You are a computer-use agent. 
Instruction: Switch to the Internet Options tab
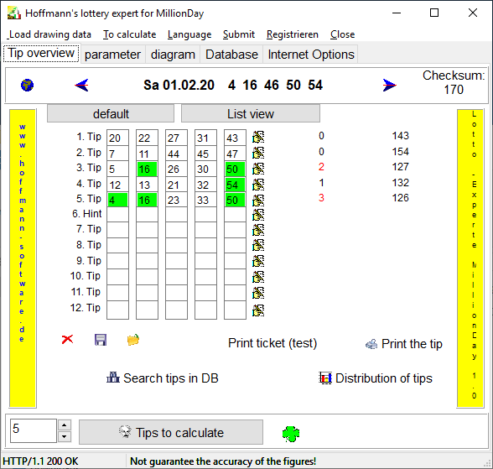pyautogui.click(x=311, y=55)
